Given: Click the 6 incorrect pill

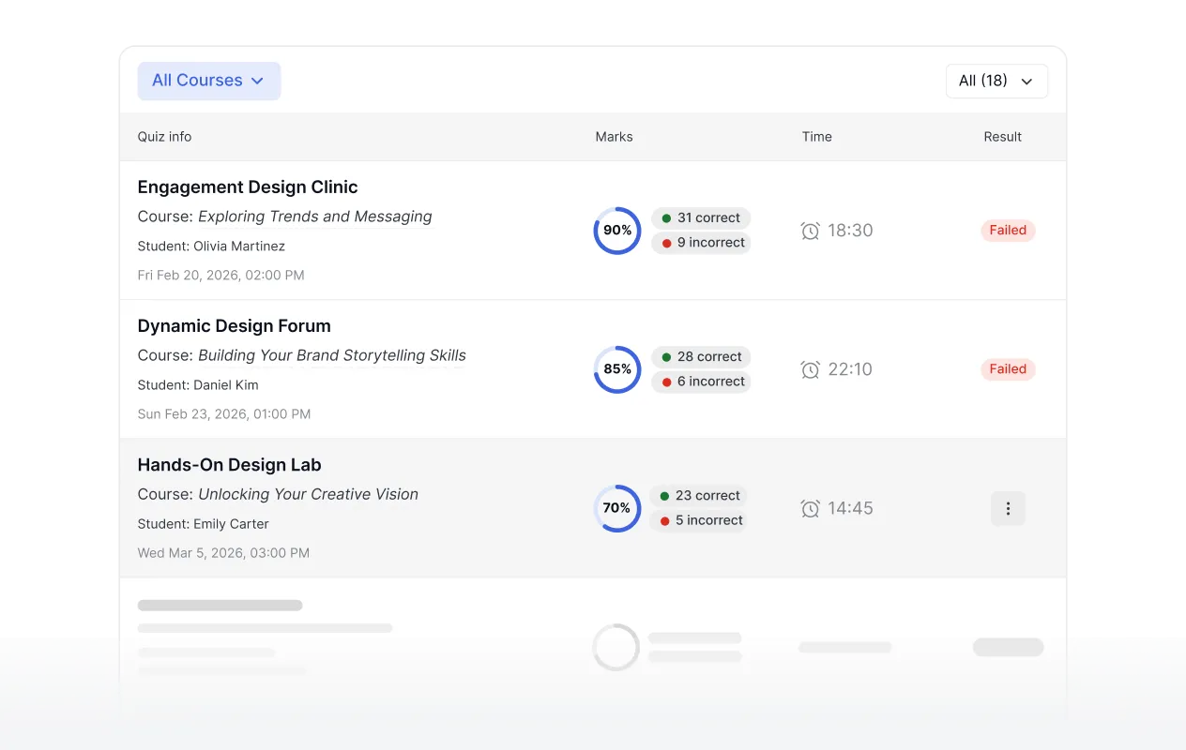Looking at the screenshot, I should coord(701,382).
